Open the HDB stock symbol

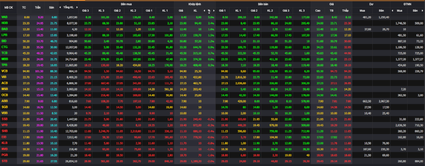click(4, 23)
